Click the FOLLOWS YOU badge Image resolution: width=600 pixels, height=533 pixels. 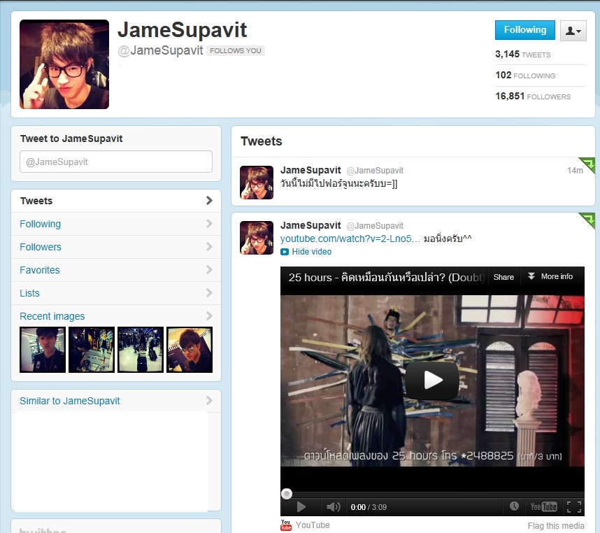pos(236,50)
